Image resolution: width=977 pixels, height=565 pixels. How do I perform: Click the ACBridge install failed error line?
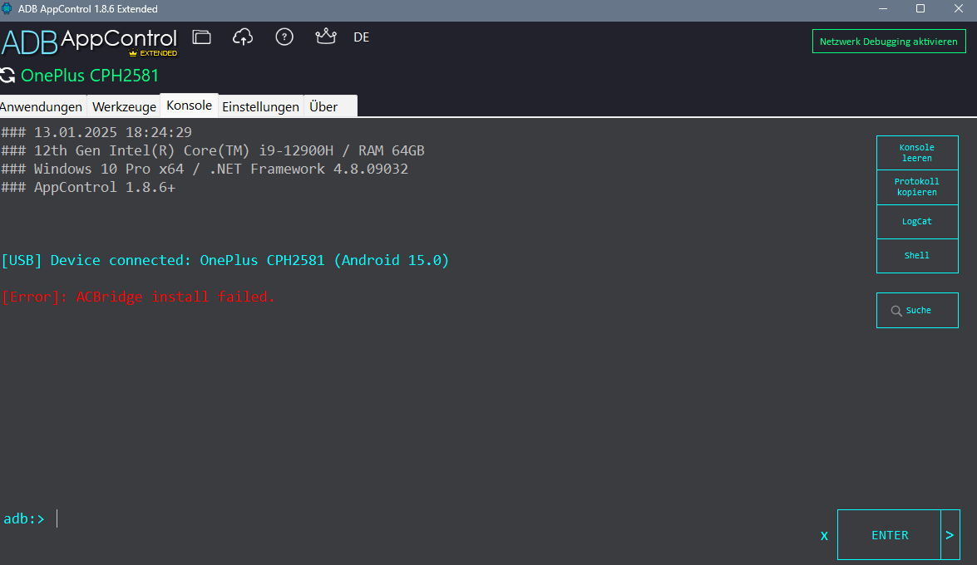(x=138, y=297)
